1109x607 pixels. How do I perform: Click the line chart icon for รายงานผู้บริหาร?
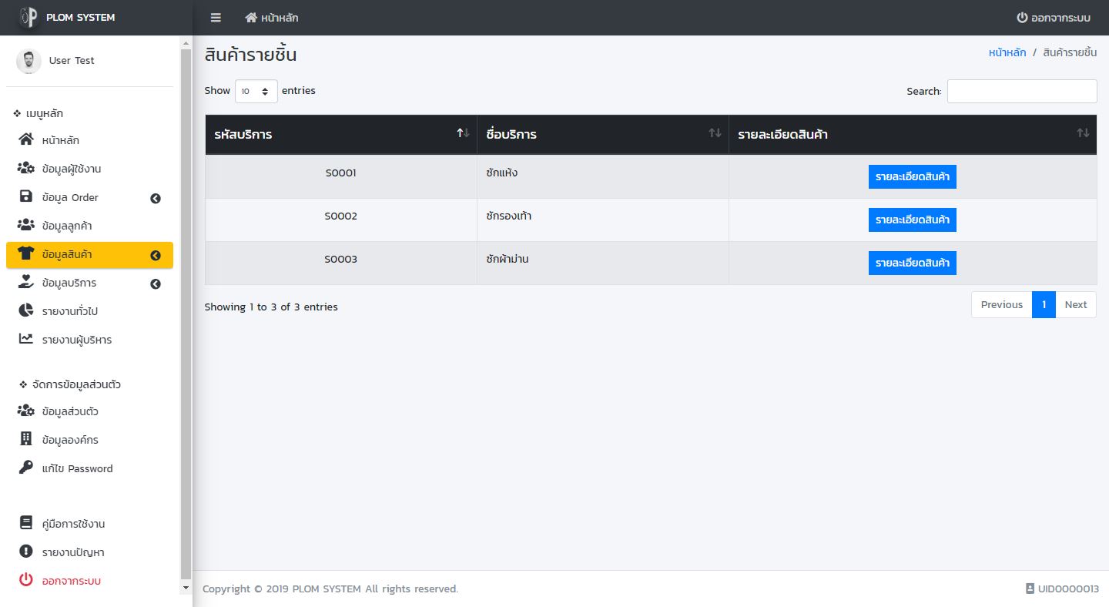pos(26,339)
